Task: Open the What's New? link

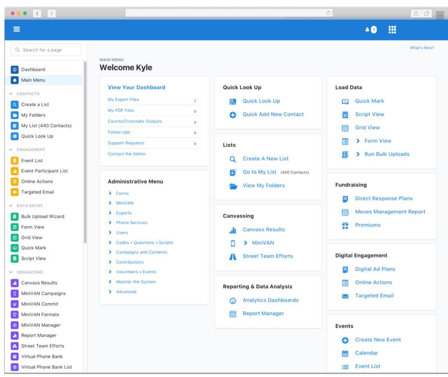Action: click(421, 48)
